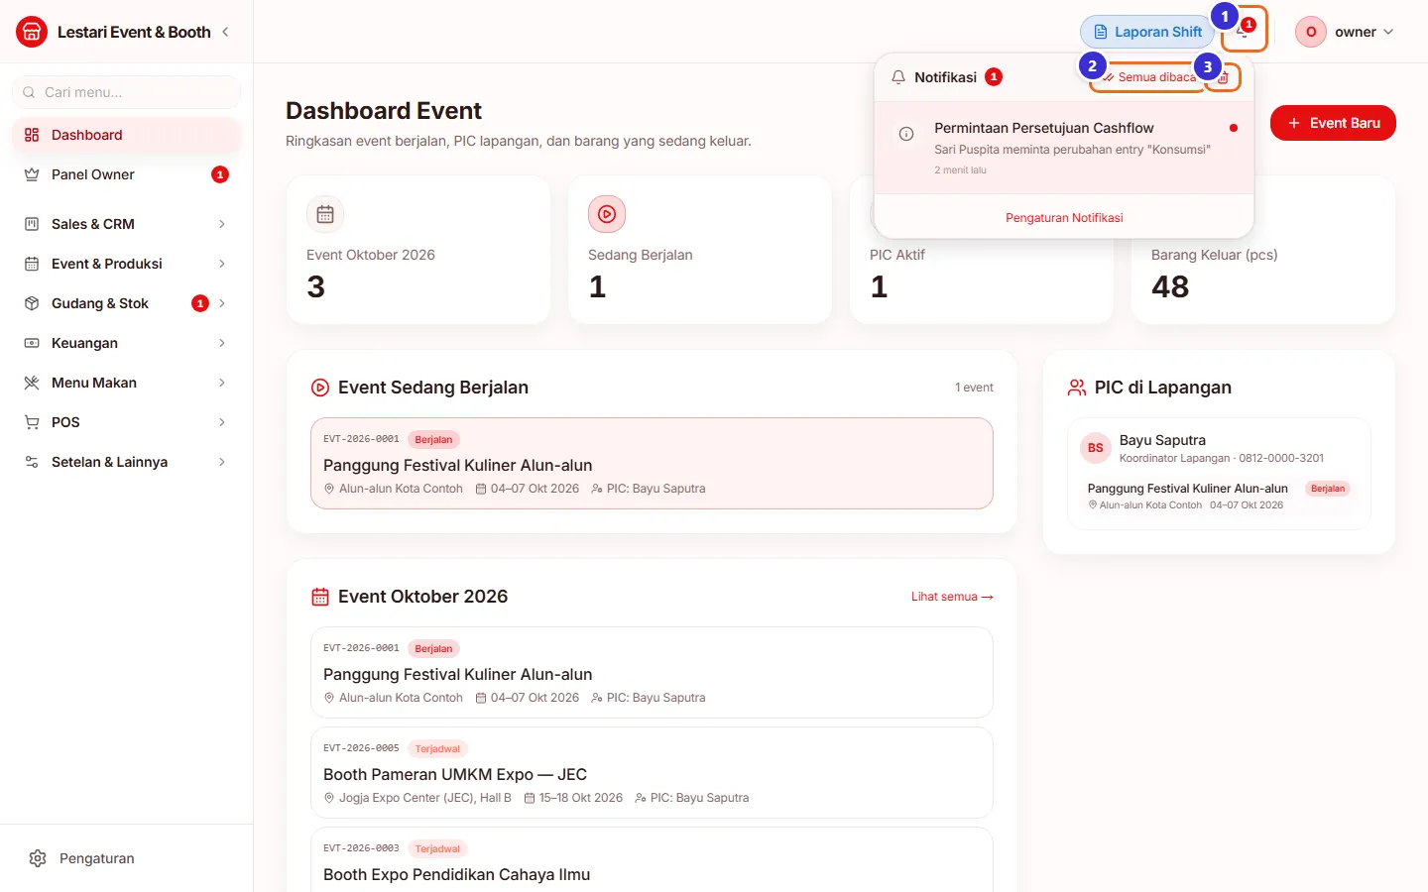Click the Lestari Event & Booth store logo
Image resolution: width=1428 pixels, height=892 pixels.
32,32
